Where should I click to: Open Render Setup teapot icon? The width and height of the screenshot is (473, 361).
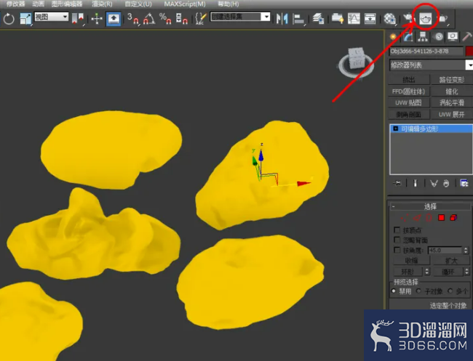[408, 19]
